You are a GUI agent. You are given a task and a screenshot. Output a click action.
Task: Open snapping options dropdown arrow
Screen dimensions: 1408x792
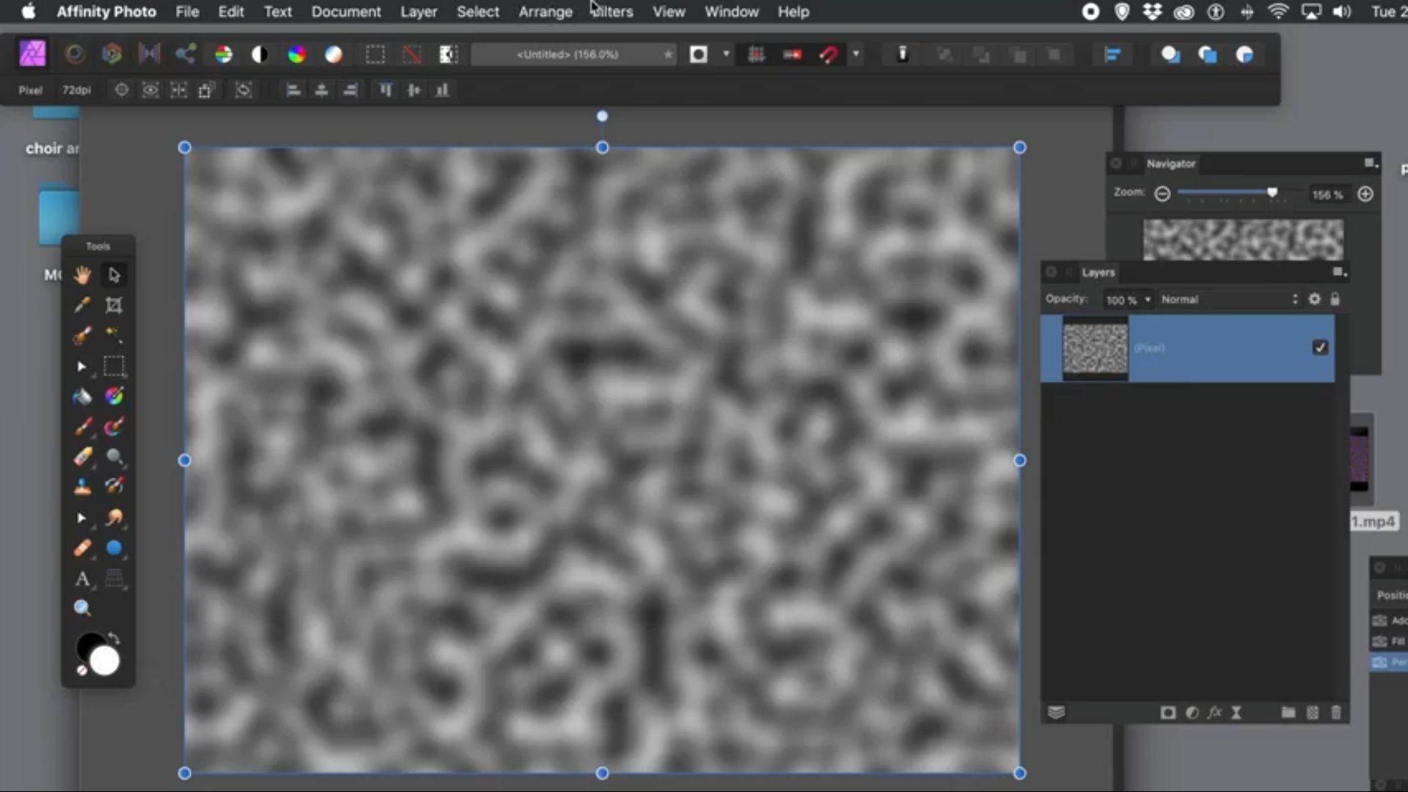tap(856, 54)
